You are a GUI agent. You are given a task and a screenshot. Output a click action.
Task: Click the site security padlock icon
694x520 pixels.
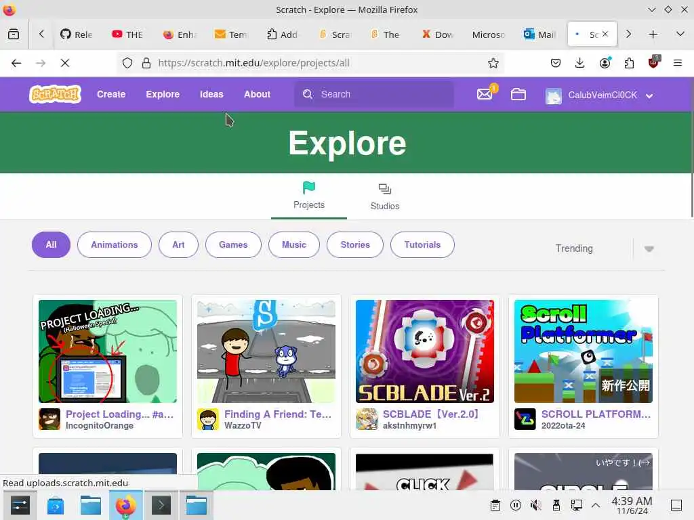[x=146, y=63]
